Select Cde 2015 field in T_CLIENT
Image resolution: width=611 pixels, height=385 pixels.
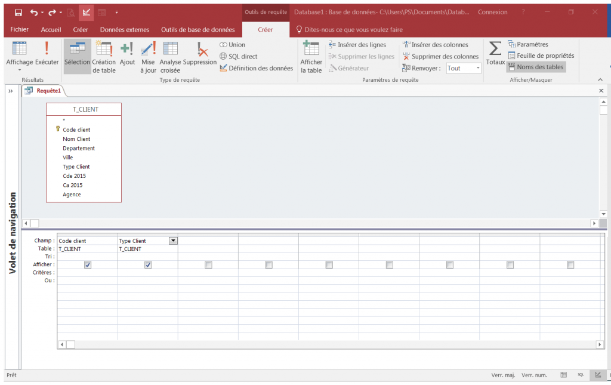74,176
